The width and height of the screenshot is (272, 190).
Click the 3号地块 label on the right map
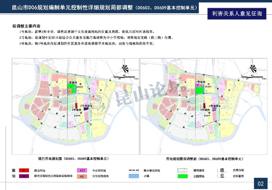(204, 110)
